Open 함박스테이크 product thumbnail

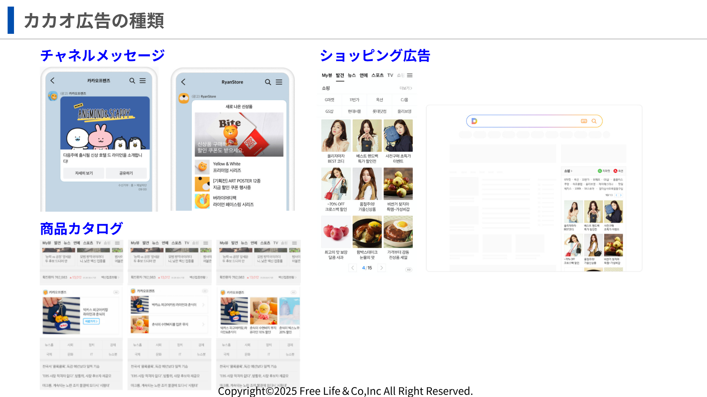[367, 232]
